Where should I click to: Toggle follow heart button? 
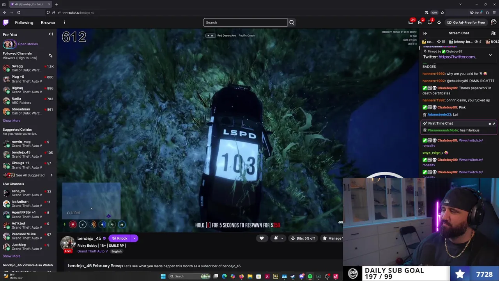tap(262, 238)
